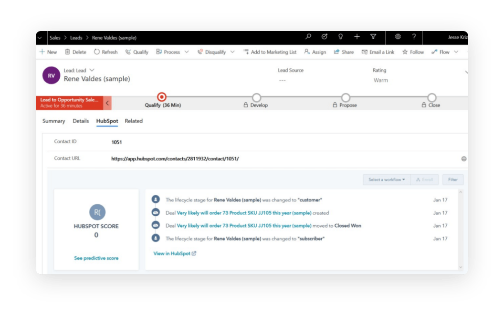The image size is (504, 315).
Task: Click the HubSpot score avatar circle
Action: pyautogui.click(x=97, y=212)
